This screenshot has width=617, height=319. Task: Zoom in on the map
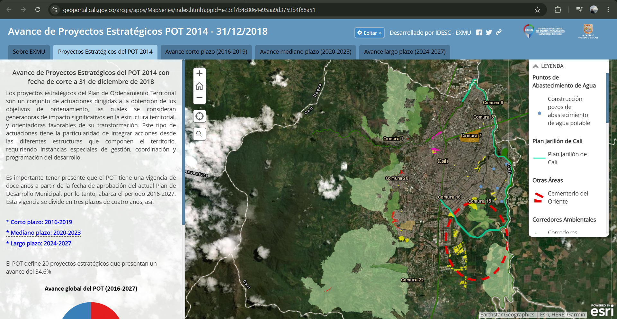(199, 73)
